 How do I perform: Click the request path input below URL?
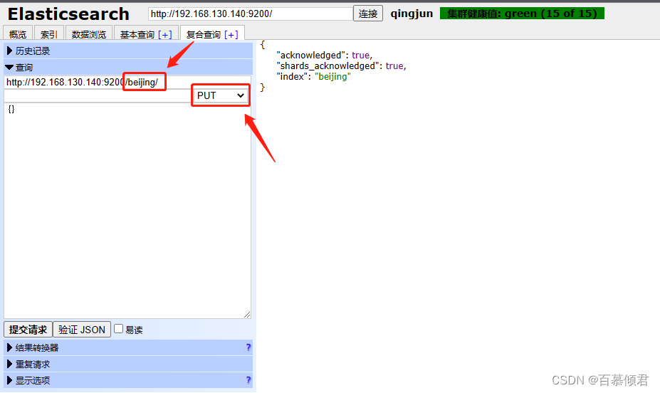click(98, 96)
